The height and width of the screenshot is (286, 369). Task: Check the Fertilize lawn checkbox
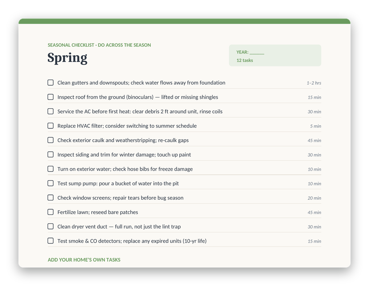pyautogui.click(x=50, y=212)
